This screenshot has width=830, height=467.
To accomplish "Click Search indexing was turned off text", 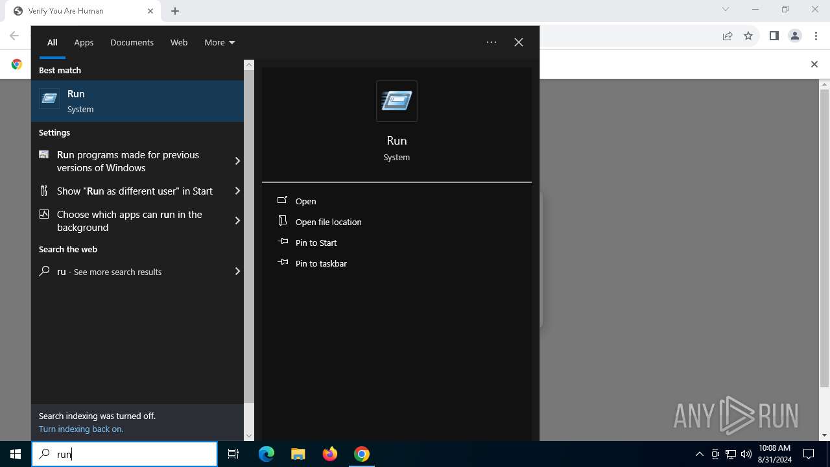I will (97, 416).
